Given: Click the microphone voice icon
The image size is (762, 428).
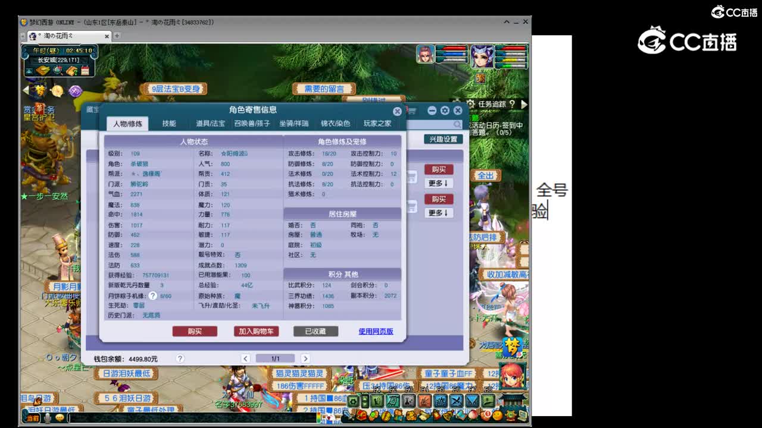Looking at the screenshot, I should 48,418.
